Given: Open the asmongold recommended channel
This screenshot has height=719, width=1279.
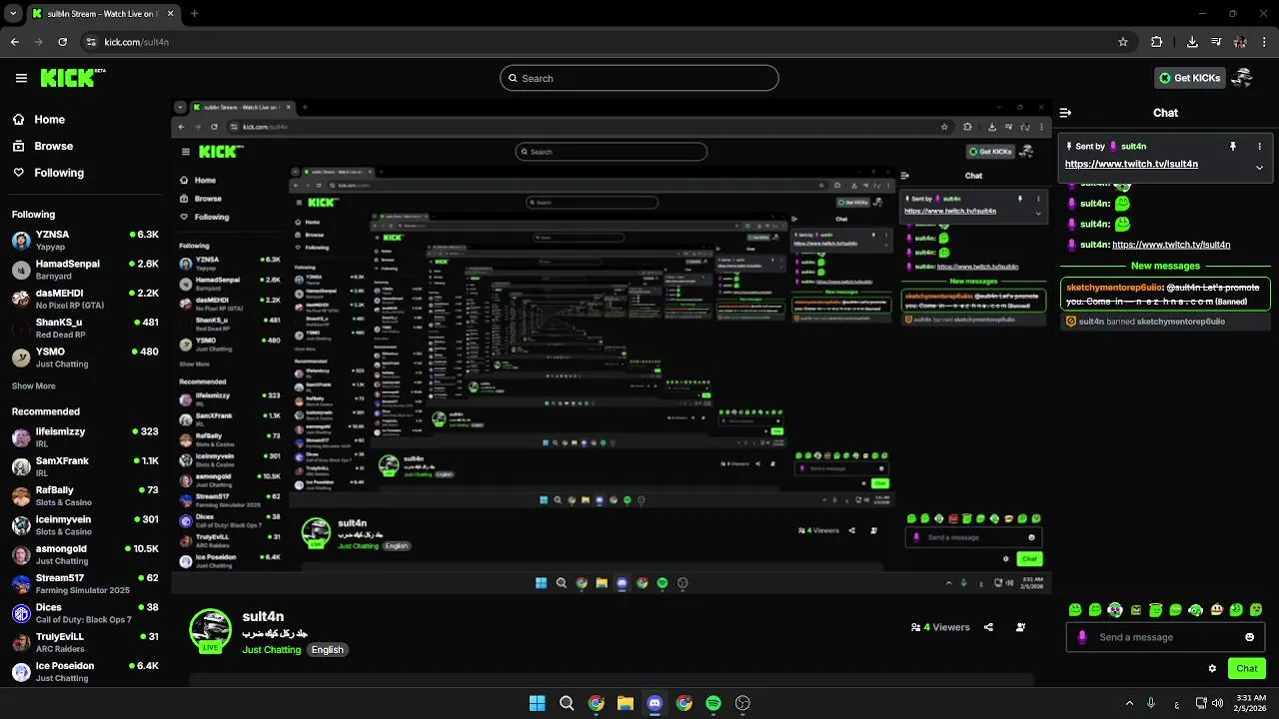Looking at the screenshot, I should [85, 554].
